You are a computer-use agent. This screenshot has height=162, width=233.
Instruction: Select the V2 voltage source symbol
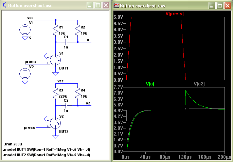coord(24,74)
